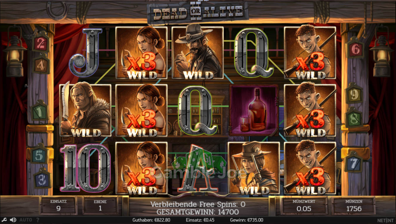Screen dimensions: 396x224
Task: Open help with the question mark icon
Action: [38, 220]
